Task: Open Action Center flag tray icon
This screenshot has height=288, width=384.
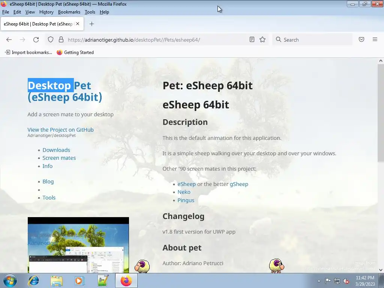Action: pyautogui.click(x=328, y=281)
